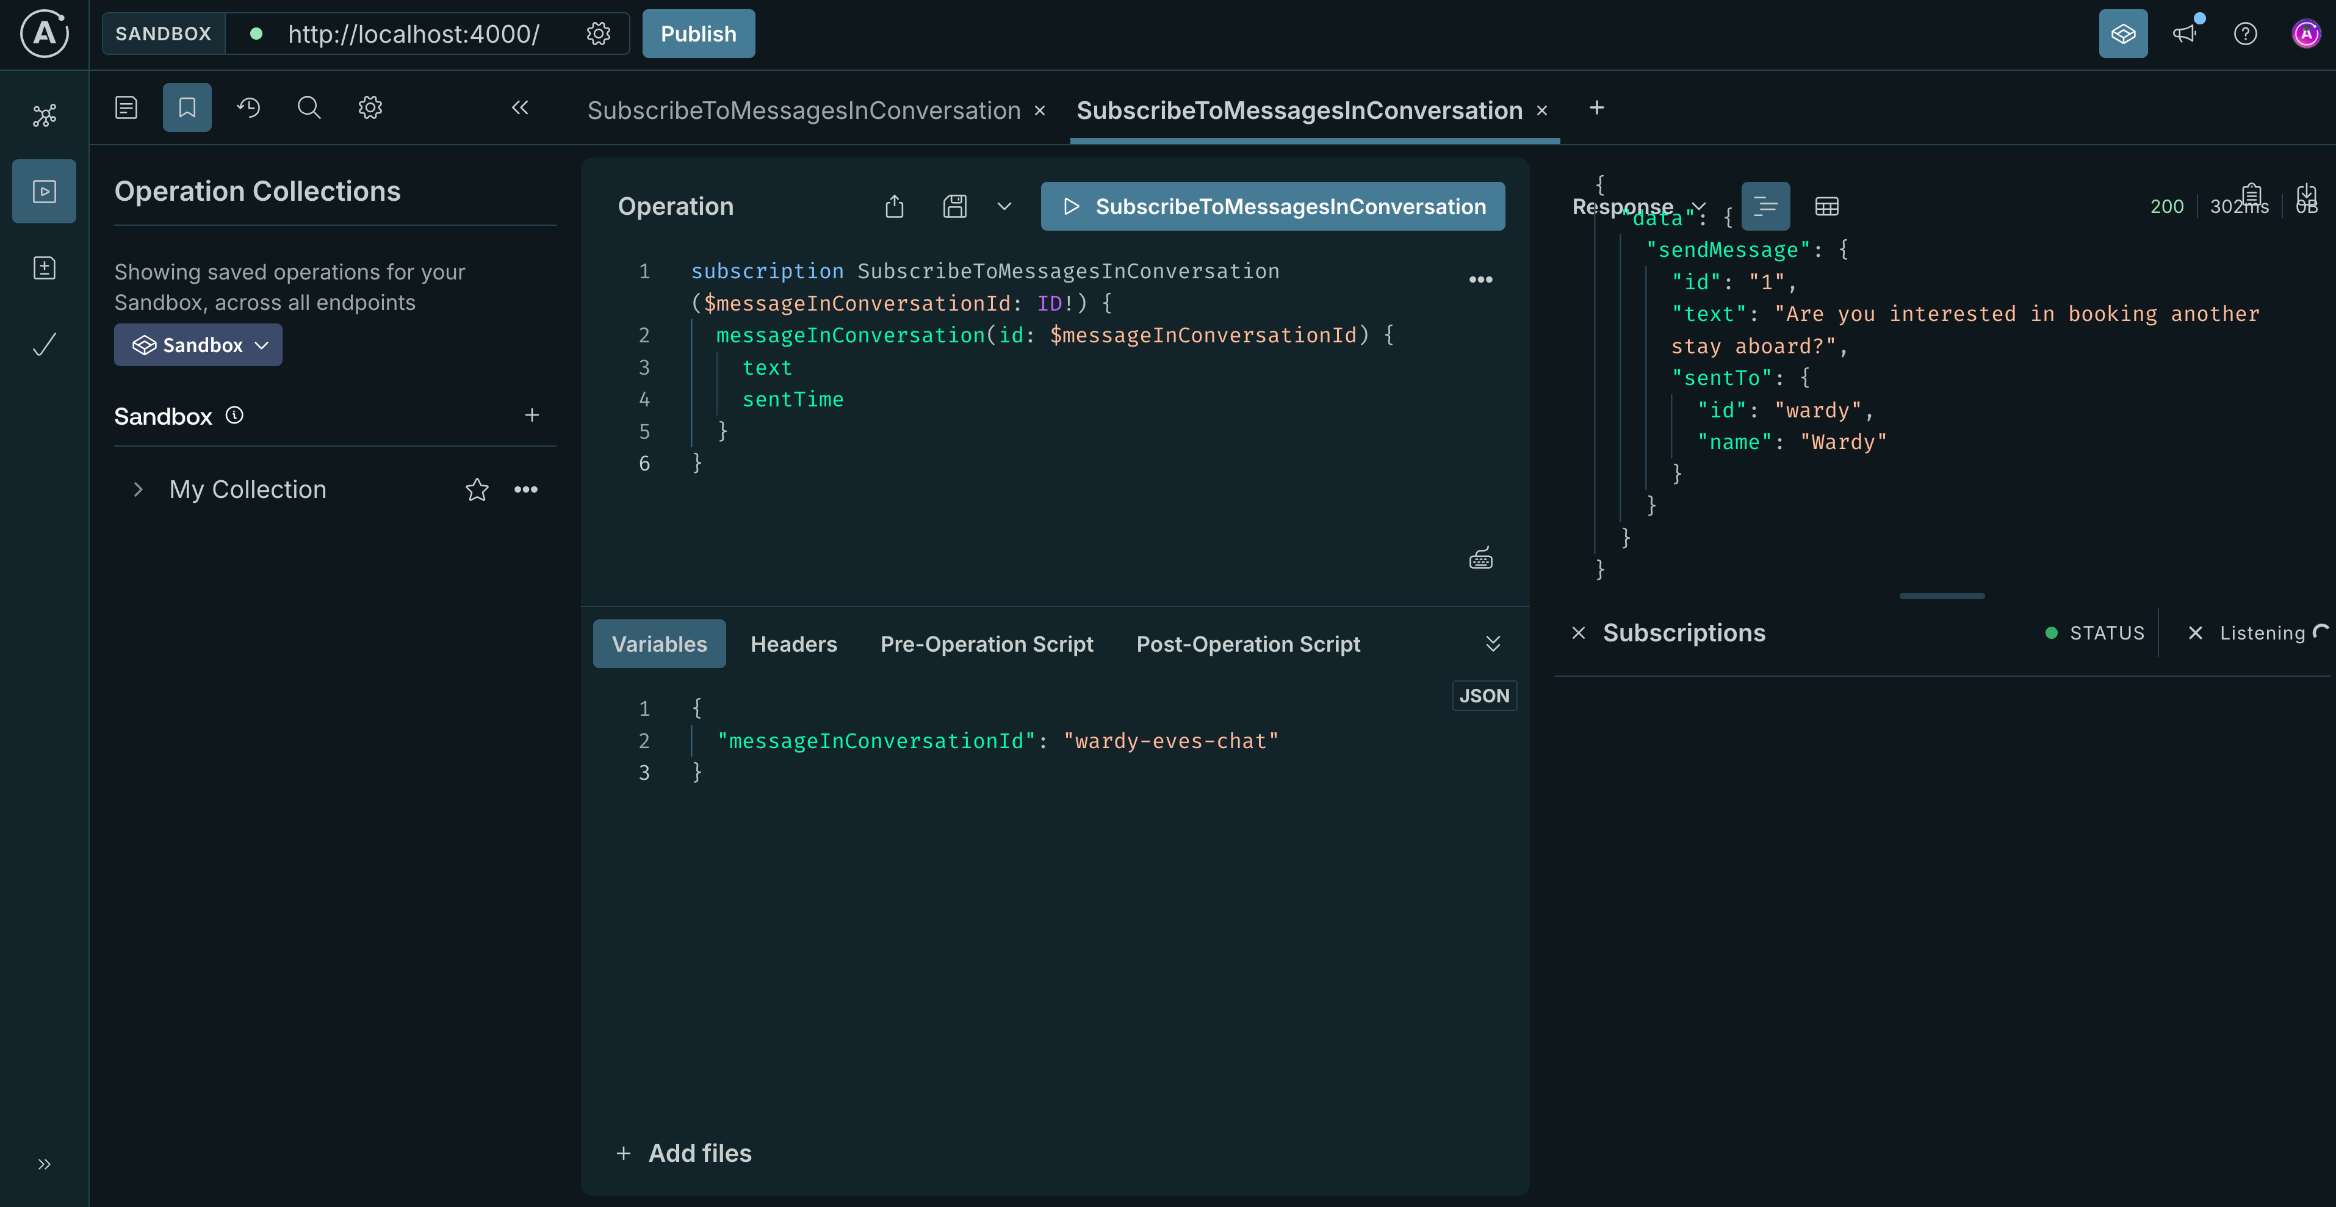Open the schema graph icon in sidebar
This screenshot has width=2336, height=1207.
tap(45, 115)
